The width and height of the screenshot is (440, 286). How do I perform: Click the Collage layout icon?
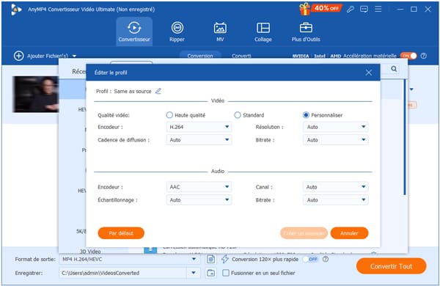(263, 28)
